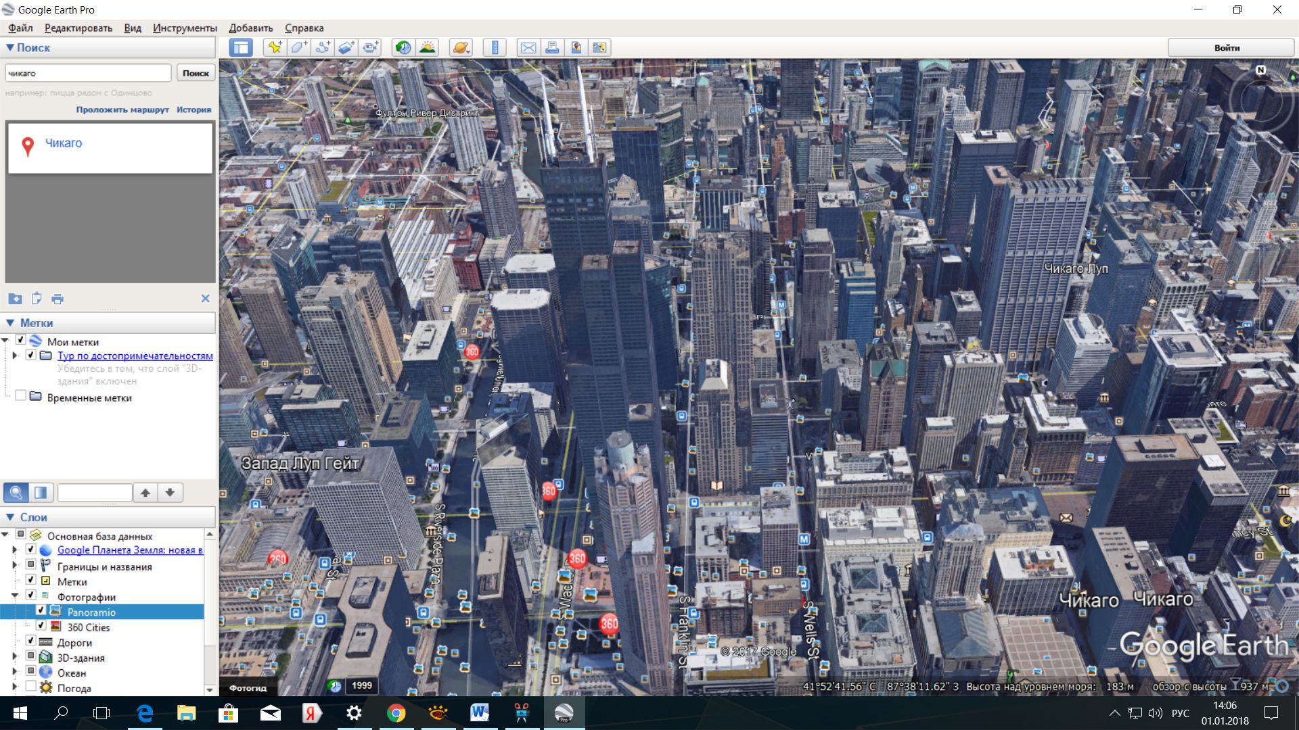Open the planet switcher dropdown
The width and height of the screenshot is (1299, 730).
(x=461, y=47)
